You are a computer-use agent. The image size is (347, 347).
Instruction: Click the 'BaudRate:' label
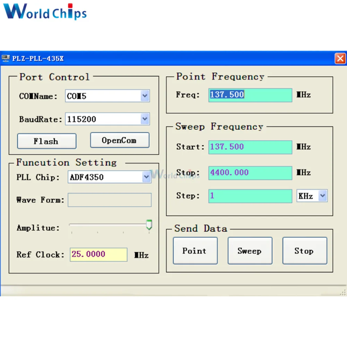(x=41, y=119)
